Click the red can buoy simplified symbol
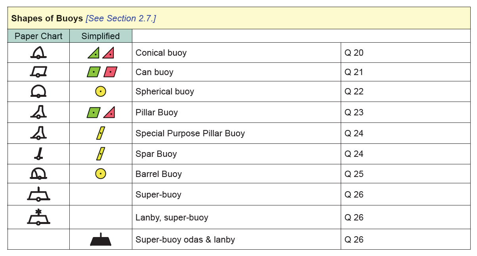Image resolution: width=477 pixels, height=256 pixels. [111, 72]
